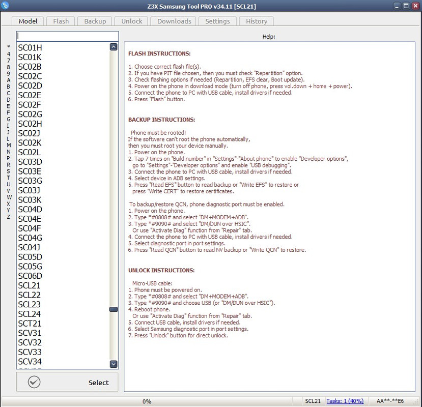
Task: Select model SC05D
Action: tap(63, 257)
